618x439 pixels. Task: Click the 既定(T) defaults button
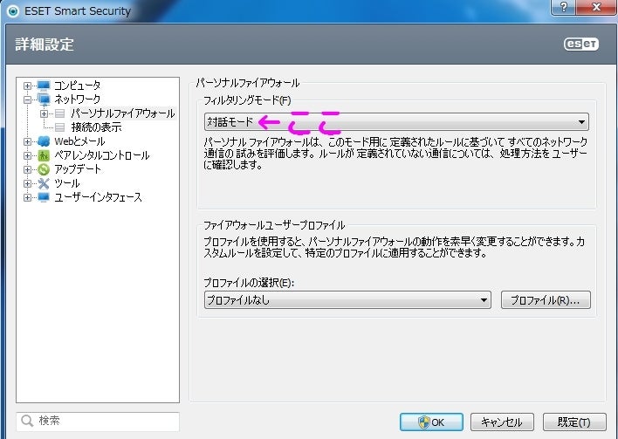(574, 422)
